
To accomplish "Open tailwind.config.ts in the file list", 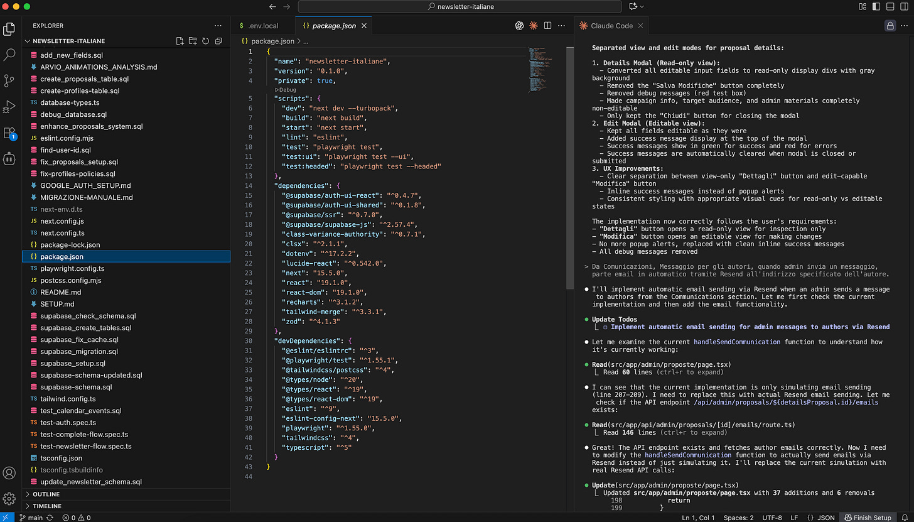I will click(68, 399).
